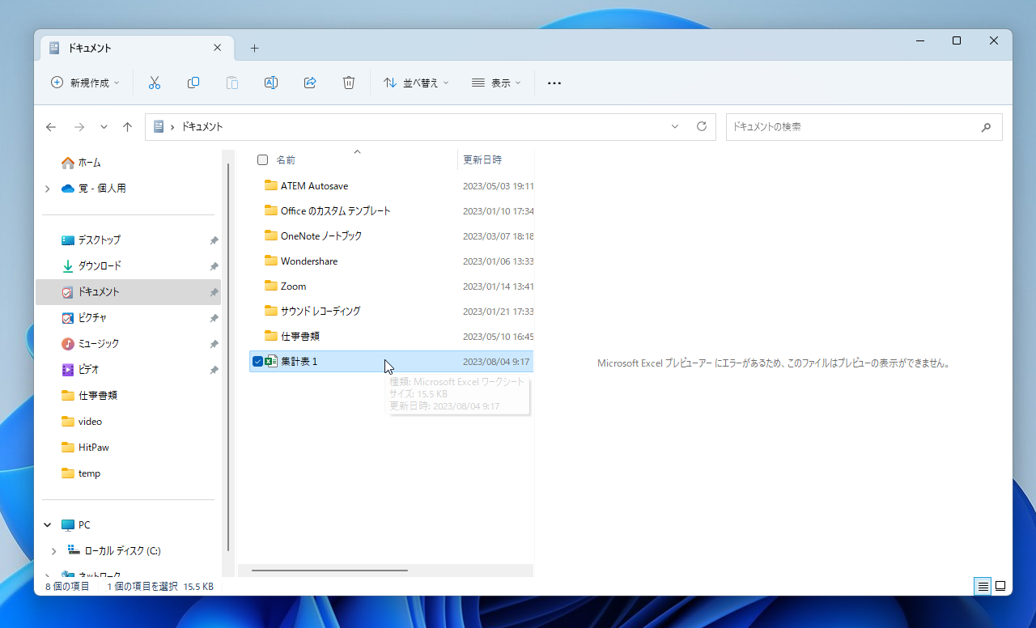This screenshot has width=1036, height=628.
Task: Click the Delete trash can icon
Action: tap(349, 83)
